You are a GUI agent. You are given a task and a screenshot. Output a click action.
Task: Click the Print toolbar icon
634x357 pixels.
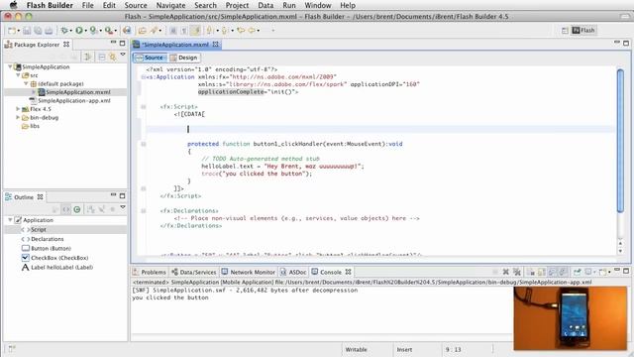click(x=49, y=31)
